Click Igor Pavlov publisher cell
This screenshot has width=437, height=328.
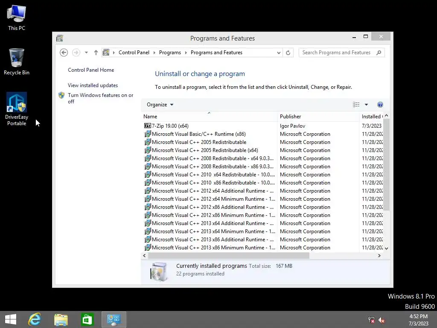tap(293, 126)
